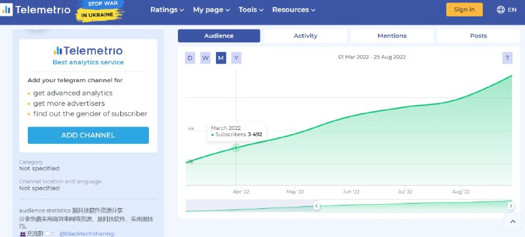Click the Aug '22 axis label
Viewport: 525px width, 237px height.
tap(461, 192)
